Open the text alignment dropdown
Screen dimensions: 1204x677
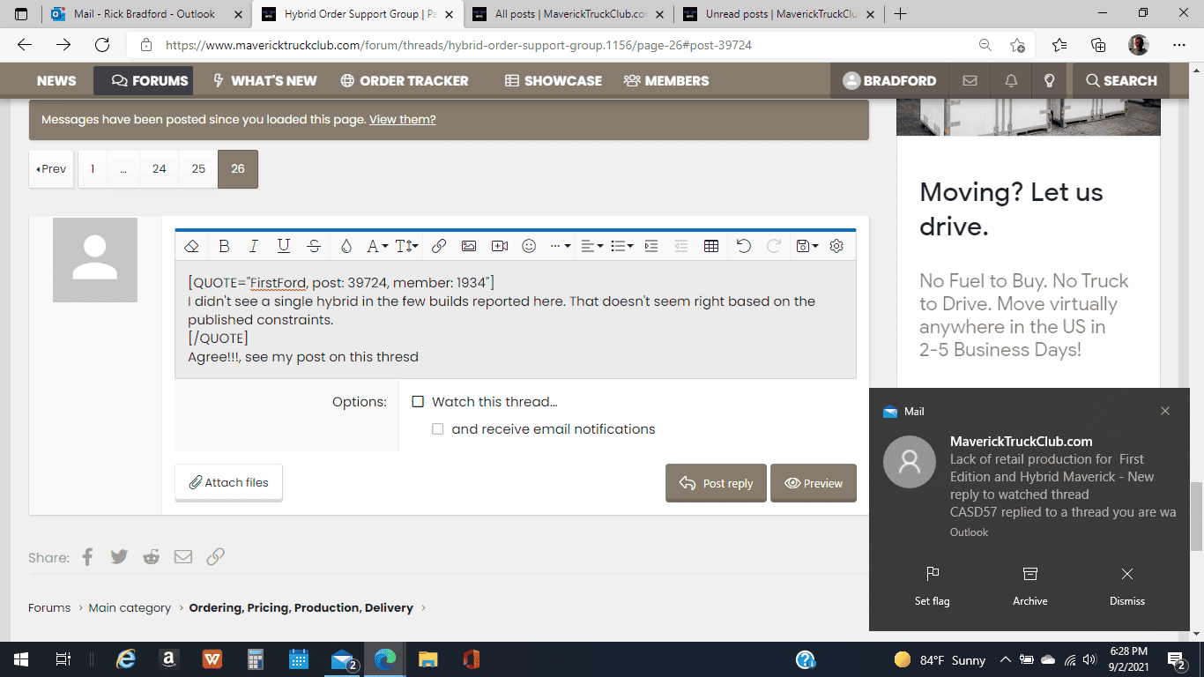click(x=592, y=247)
